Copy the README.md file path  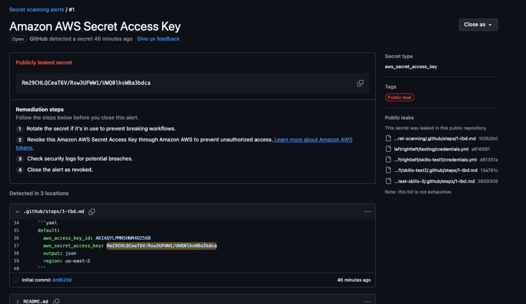click(x=56, y=301)
